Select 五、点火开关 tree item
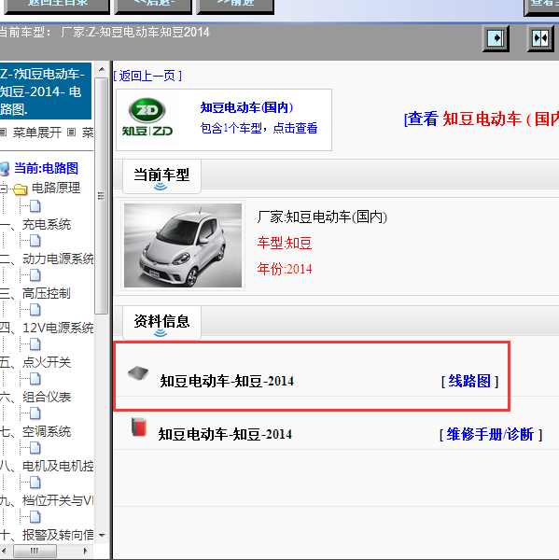 [35, 362]
